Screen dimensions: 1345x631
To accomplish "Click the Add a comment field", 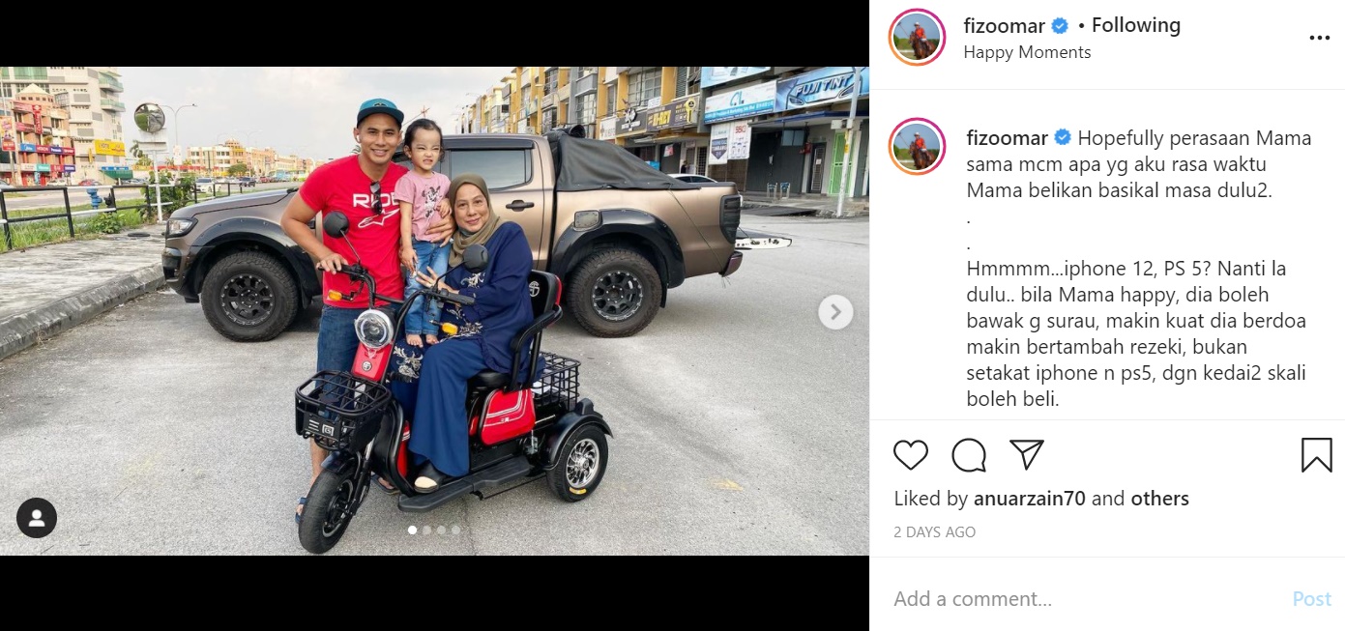I will [x=1086, y=599].
